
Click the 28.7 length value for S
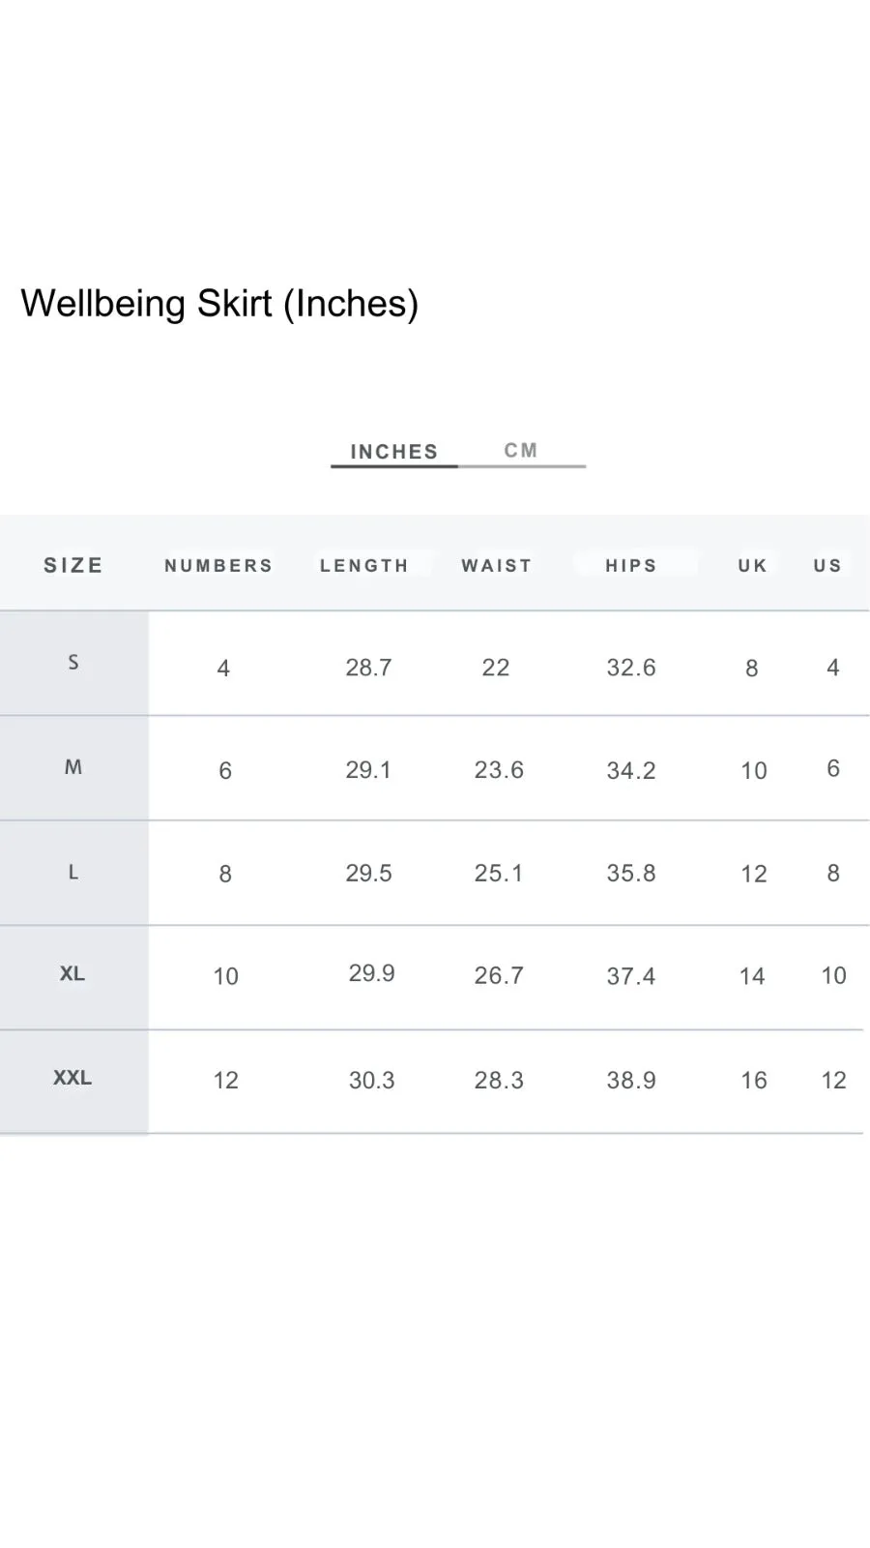pyautogui.click(x=368, y=668)
